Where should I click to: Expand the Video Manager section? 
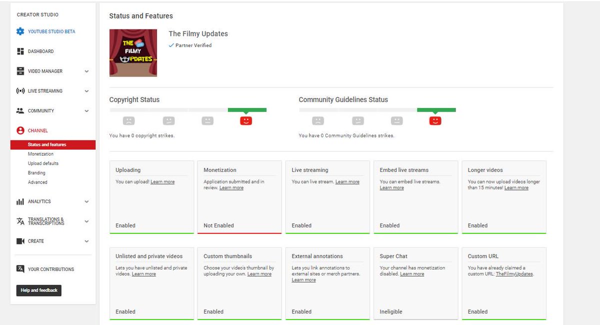pyautogui.click(x=86, y=71)
